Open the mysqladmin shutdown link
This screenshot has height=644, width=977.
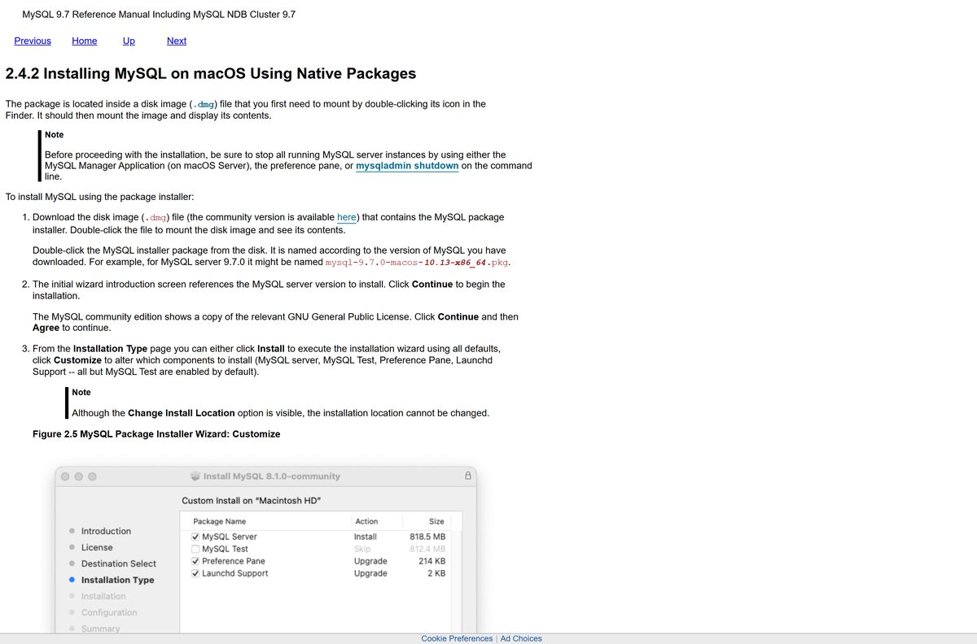[x=407, y=166]
